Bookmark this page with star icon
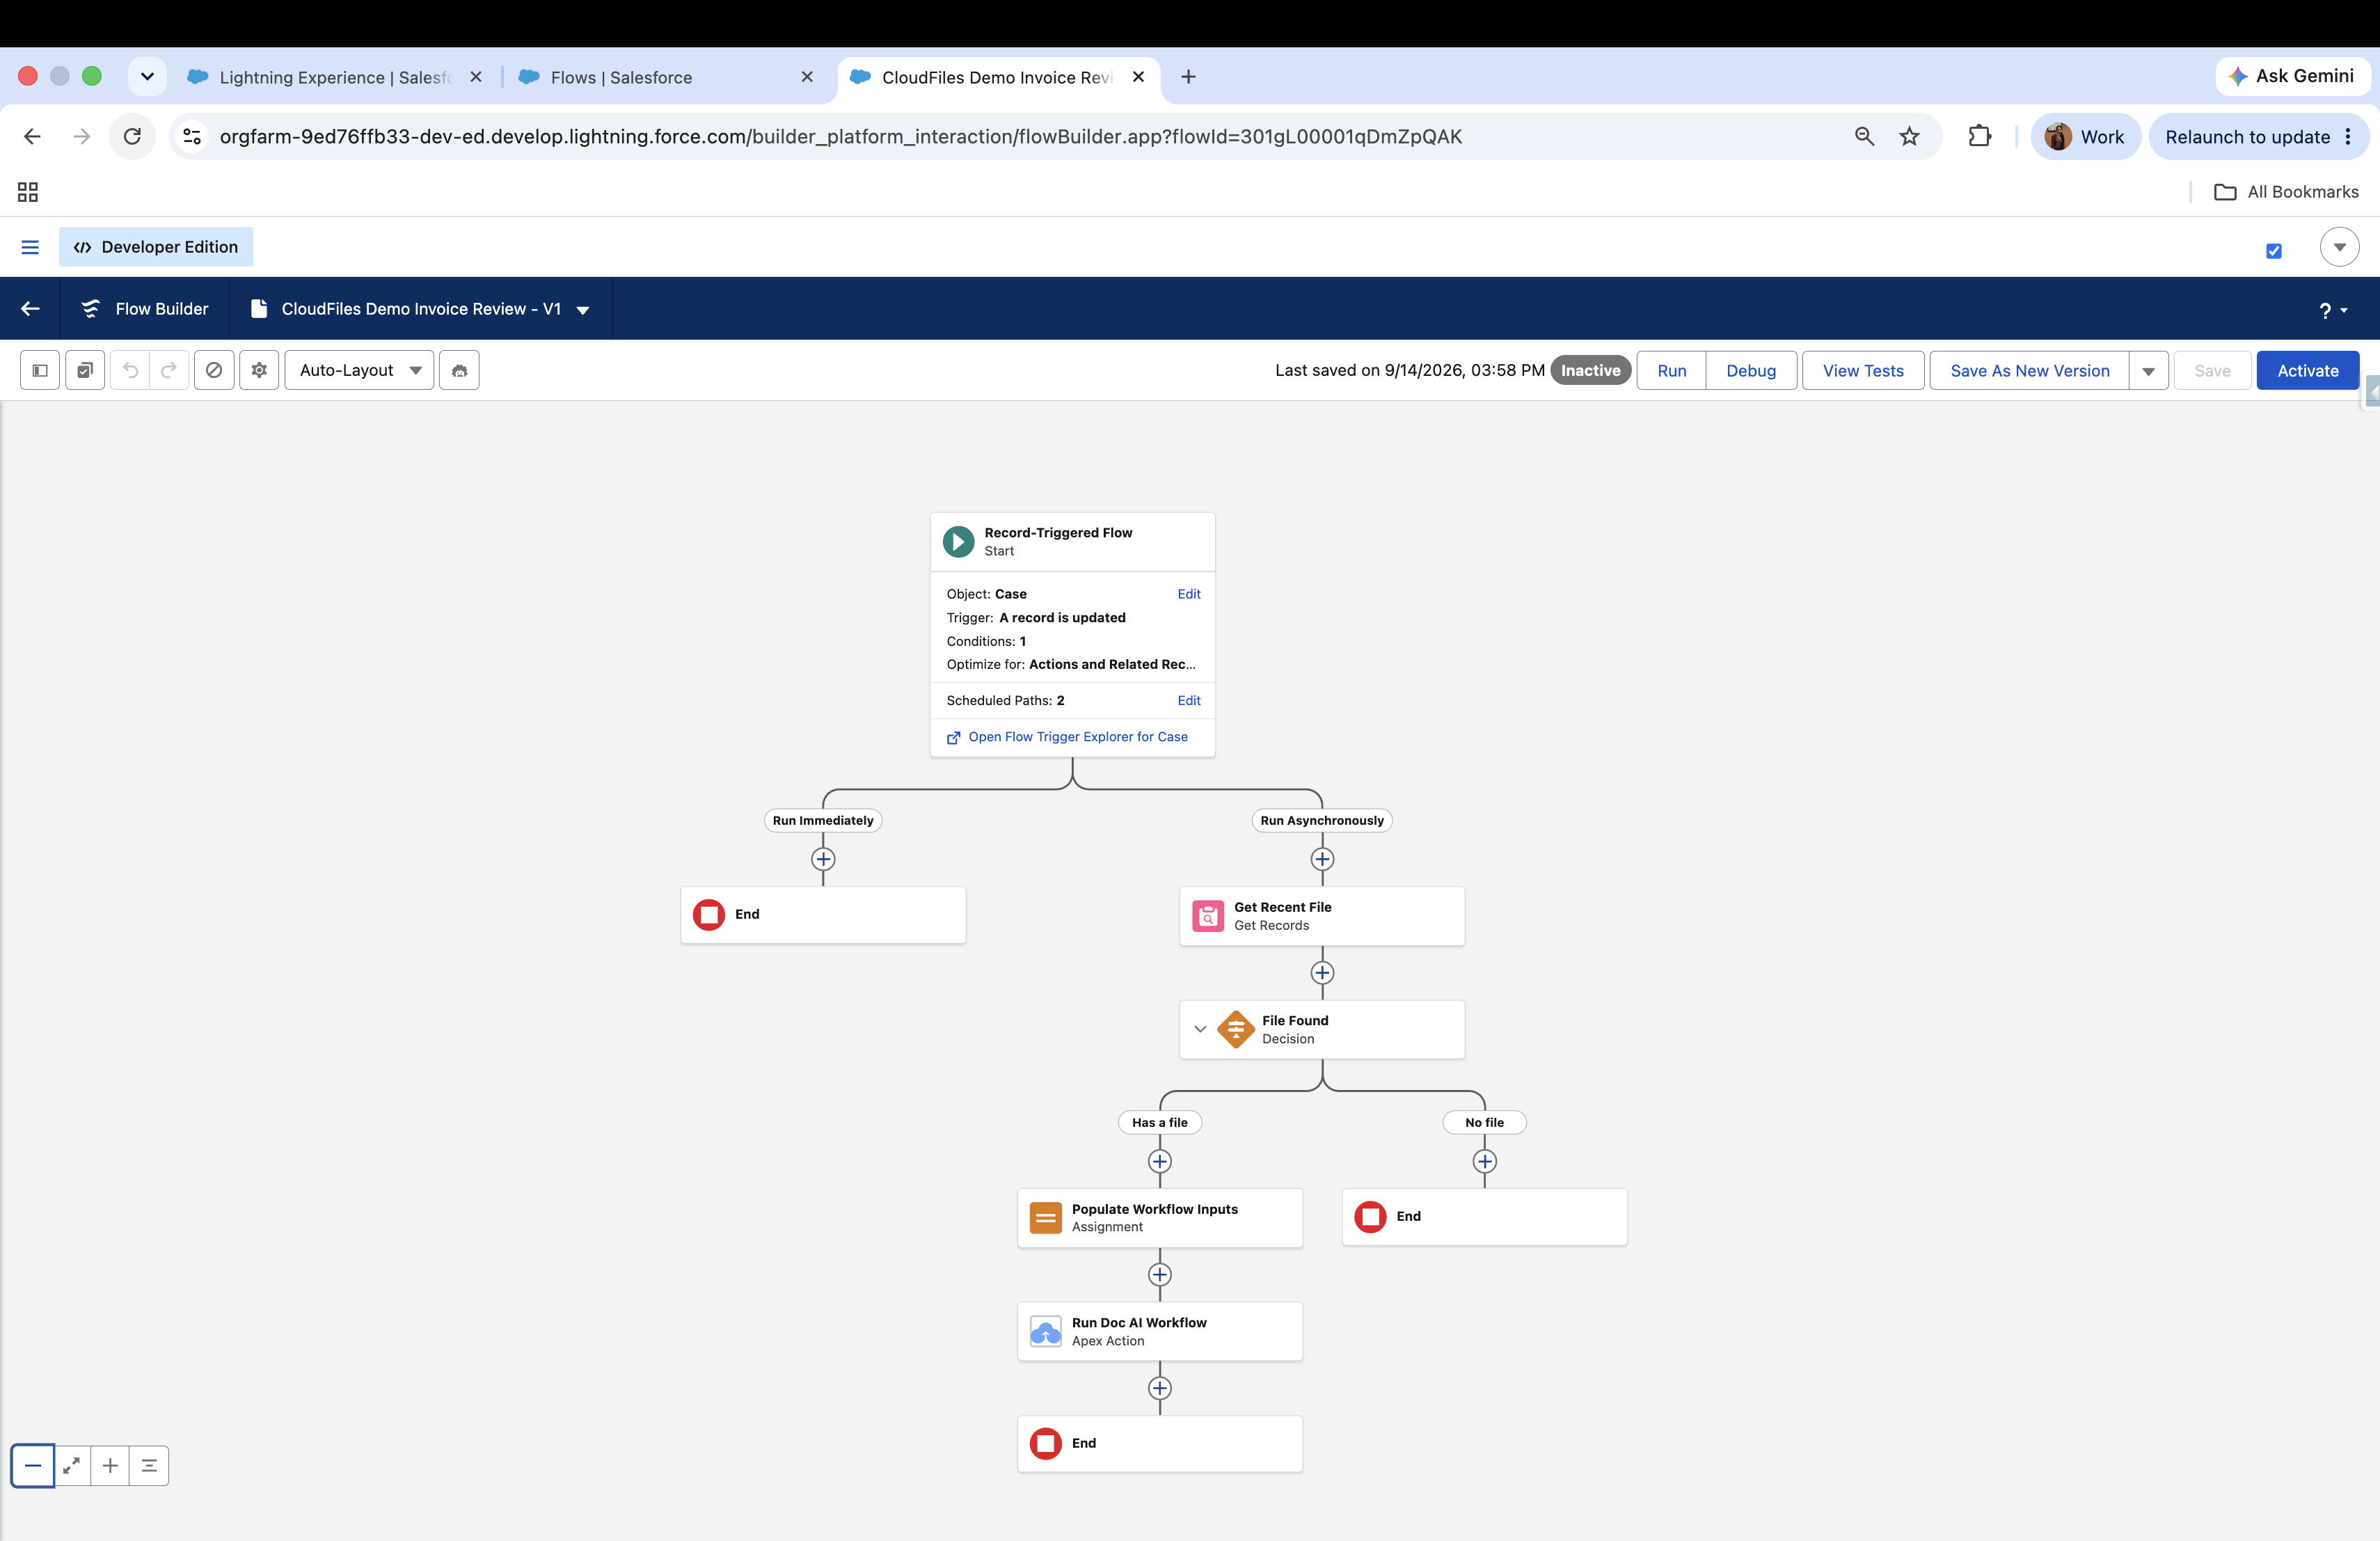2380x1541 pixels. pos(1910,137)
